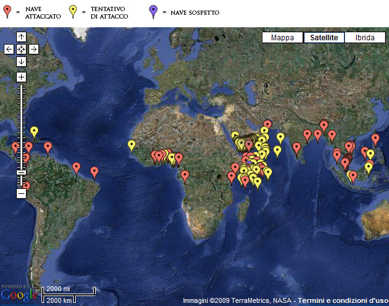Viewport: 389px width, 306px height.
Task: Click red marker near Myanmar coast
Action: click(332, 136)
